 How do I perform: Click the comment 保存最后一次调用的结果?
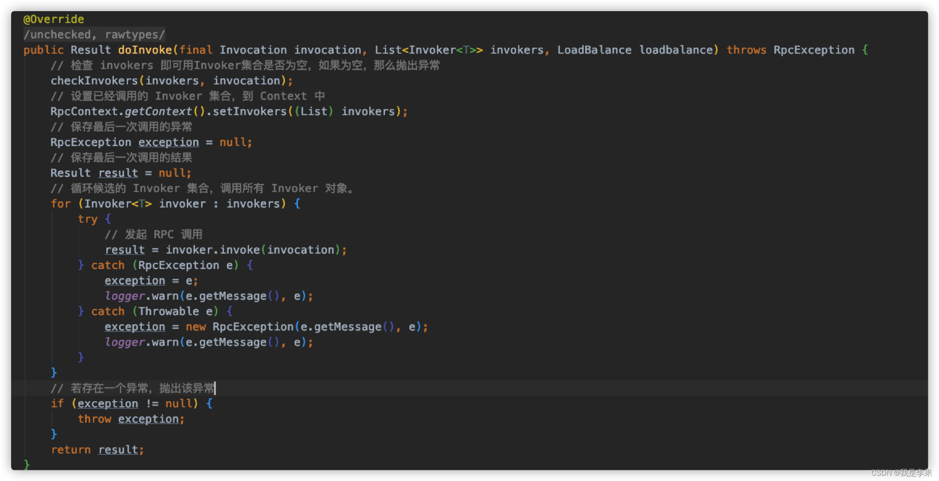tap(121, 158)
